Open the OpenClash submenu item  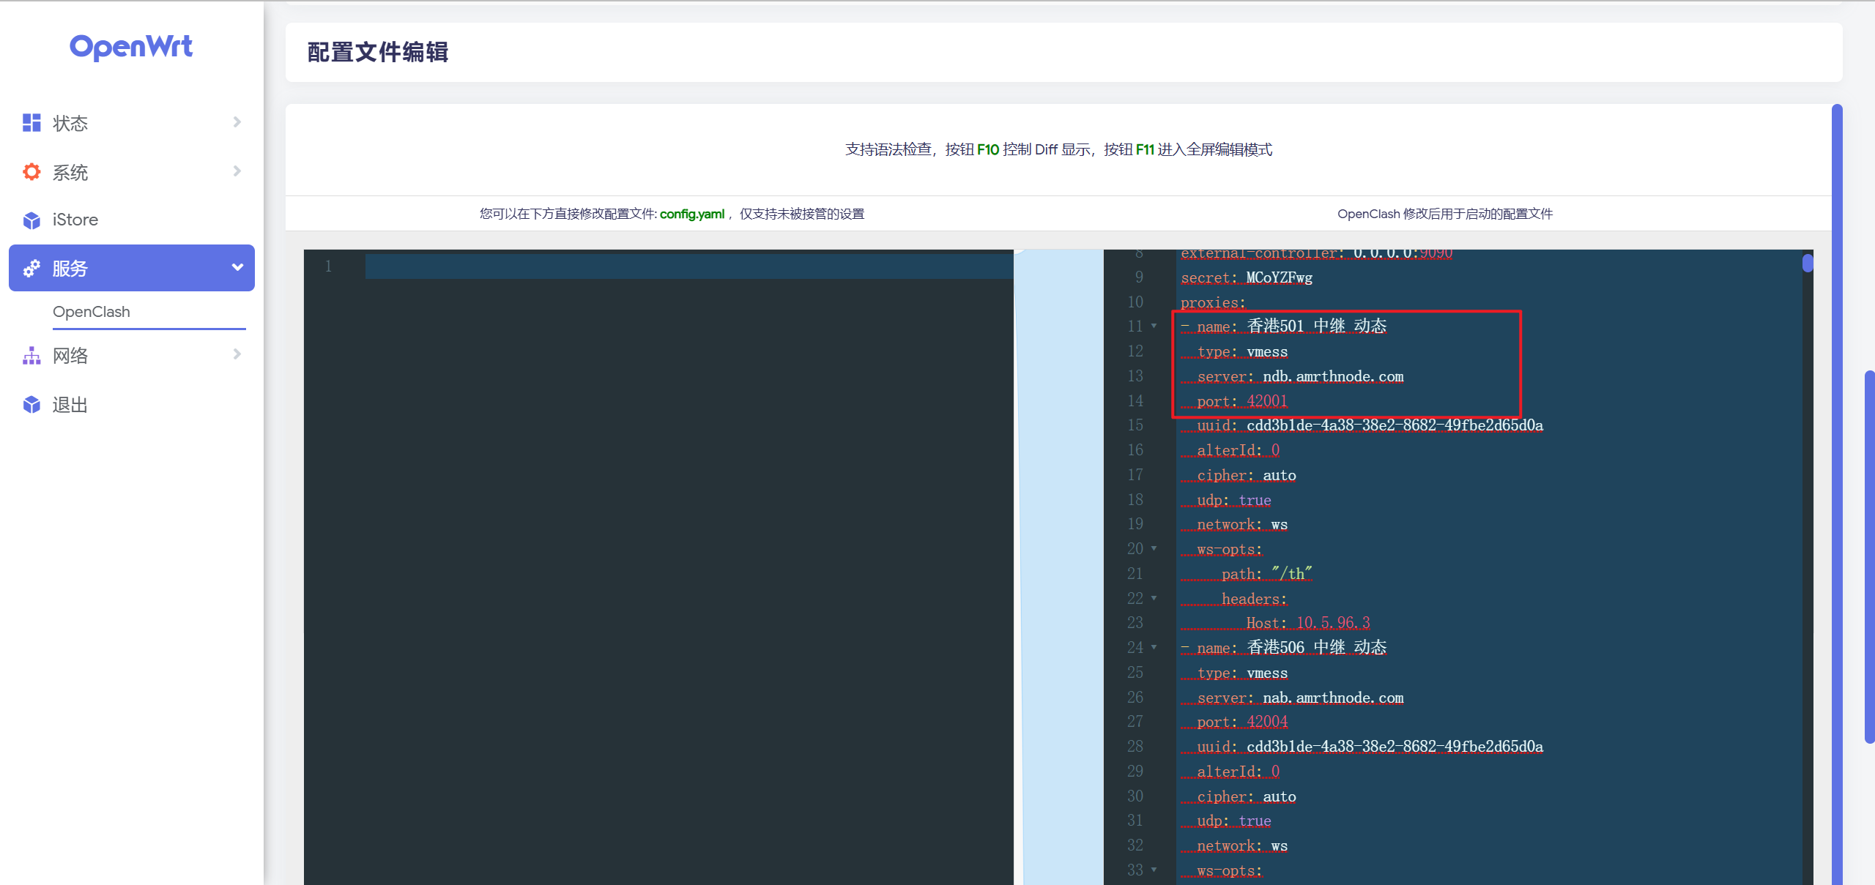point(92,312)
